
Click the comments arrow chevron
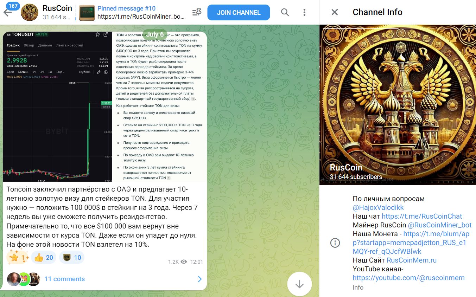click(199, 279)
